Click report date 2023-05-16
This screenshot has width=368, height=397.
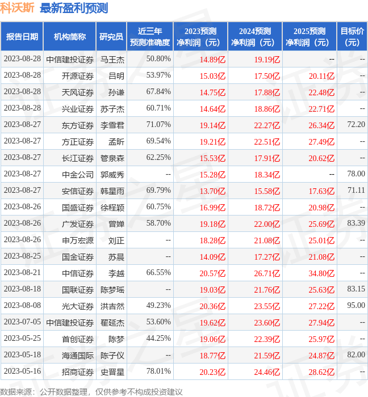(x=22, y=371)
